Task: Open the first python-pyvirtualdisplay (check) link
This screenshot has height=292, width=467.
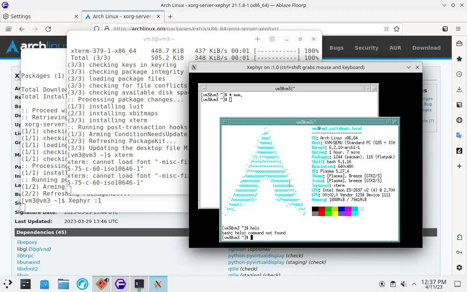Action: [256, 255]
